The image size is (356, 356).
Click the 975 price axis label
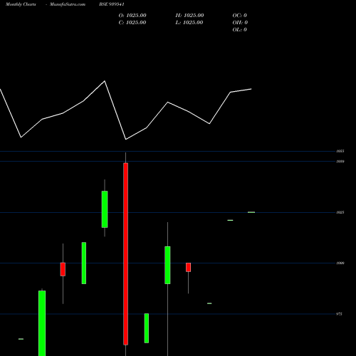(339, 314)
